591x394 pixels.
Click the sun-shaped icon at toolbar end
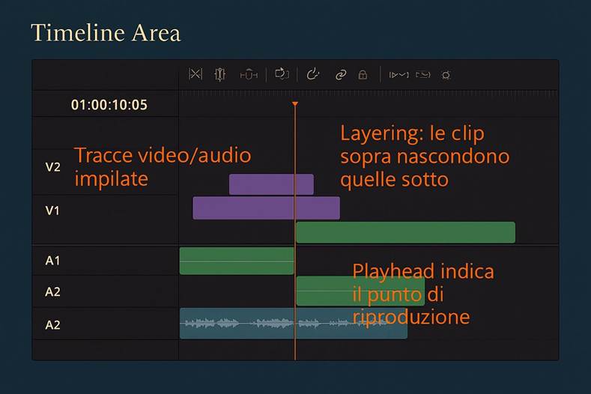(x=446, y=75)
